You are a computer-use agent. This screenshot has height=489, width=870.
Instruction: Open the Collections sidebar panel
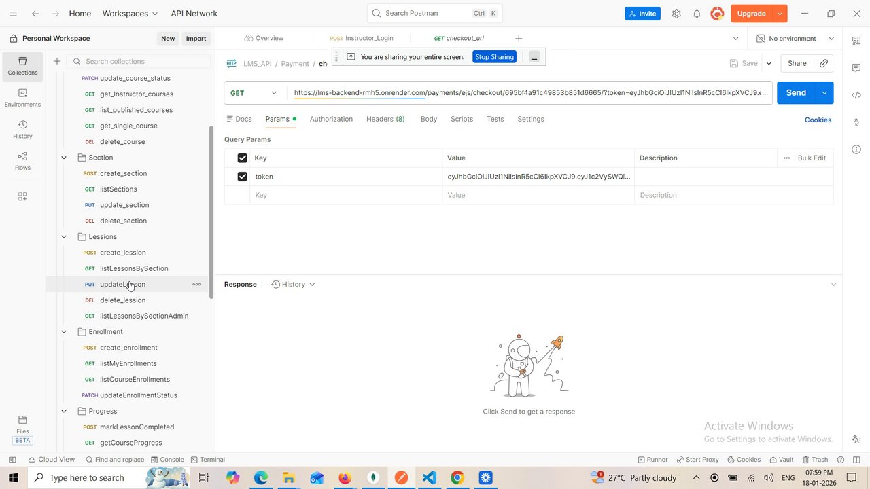pos(22,66)
